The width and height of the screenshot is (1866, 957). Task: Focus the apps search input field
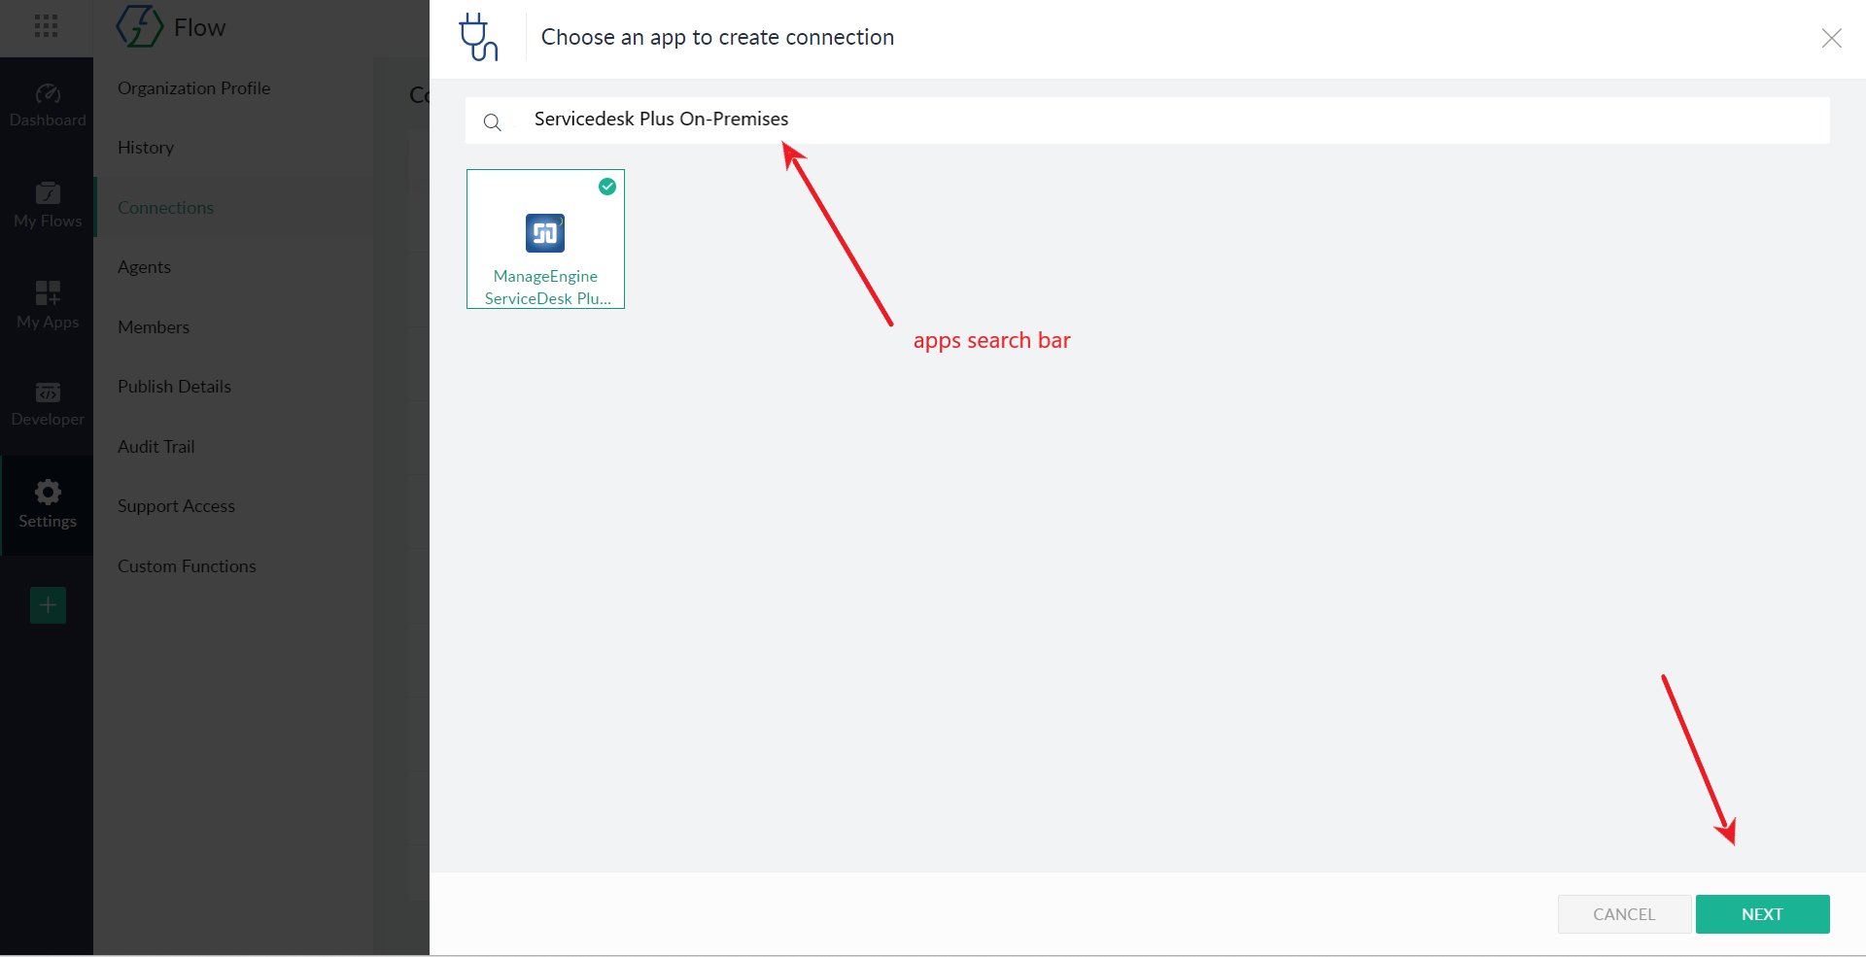(1147, 120)
